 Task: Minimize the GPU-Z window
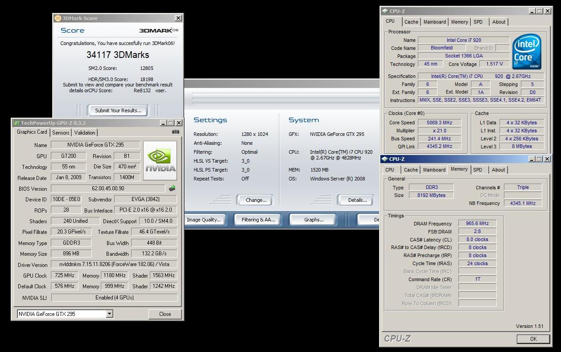163,123
